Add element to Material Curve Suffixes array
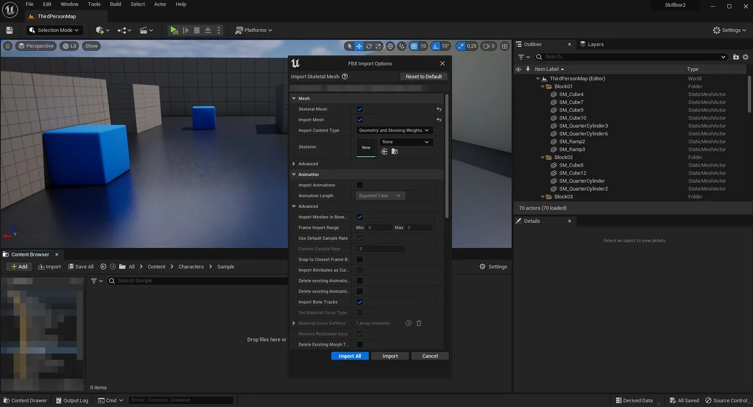Image resolution: width=753 pixels, height=407 pixels. point(408,323)
